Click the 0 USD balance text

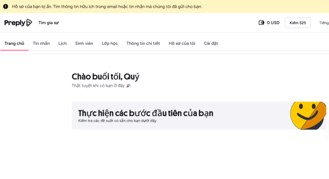(x=273, y=23)
